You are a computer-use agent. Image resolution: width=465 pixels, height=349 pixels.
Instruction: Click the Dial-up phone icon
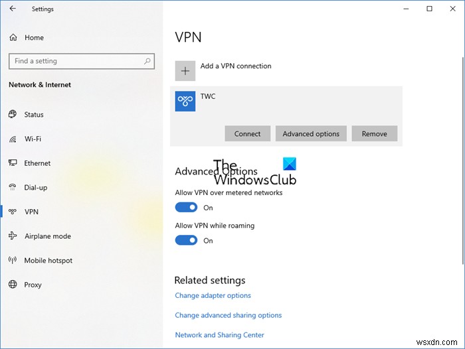pyautogui.click(x=13, y=187)
